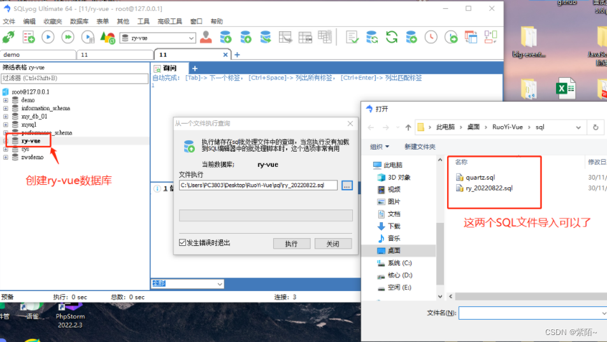607x342 pixels.
Task: Click browse '...' button for file path
Action: coord(347,185)
